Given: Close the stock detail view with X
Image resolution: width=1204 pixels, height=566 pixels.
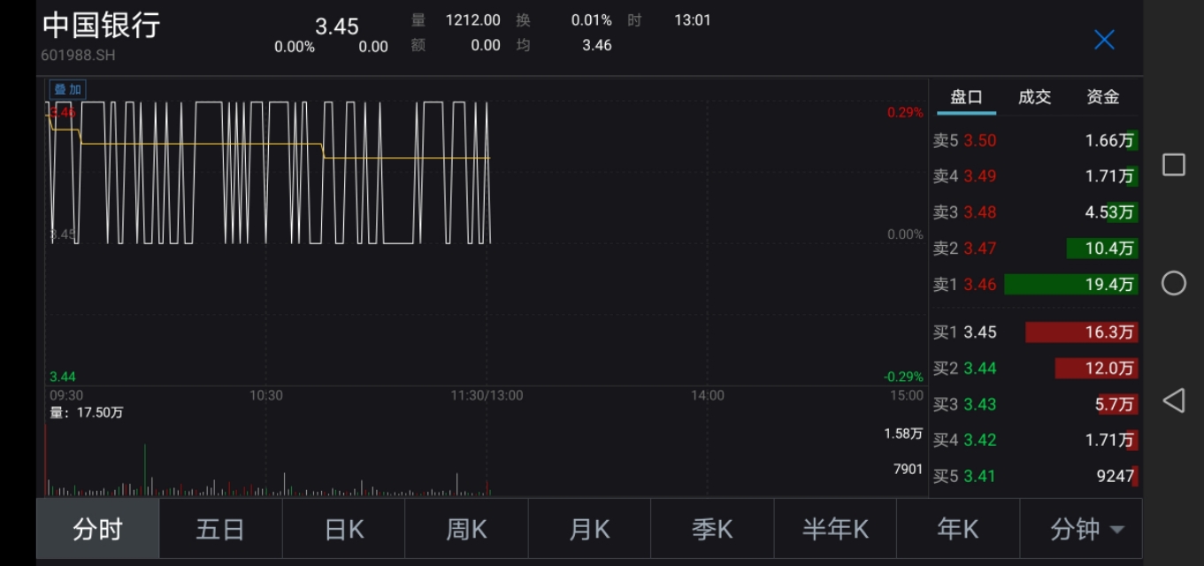Looking at the screenshot, I should [1103, 39].
